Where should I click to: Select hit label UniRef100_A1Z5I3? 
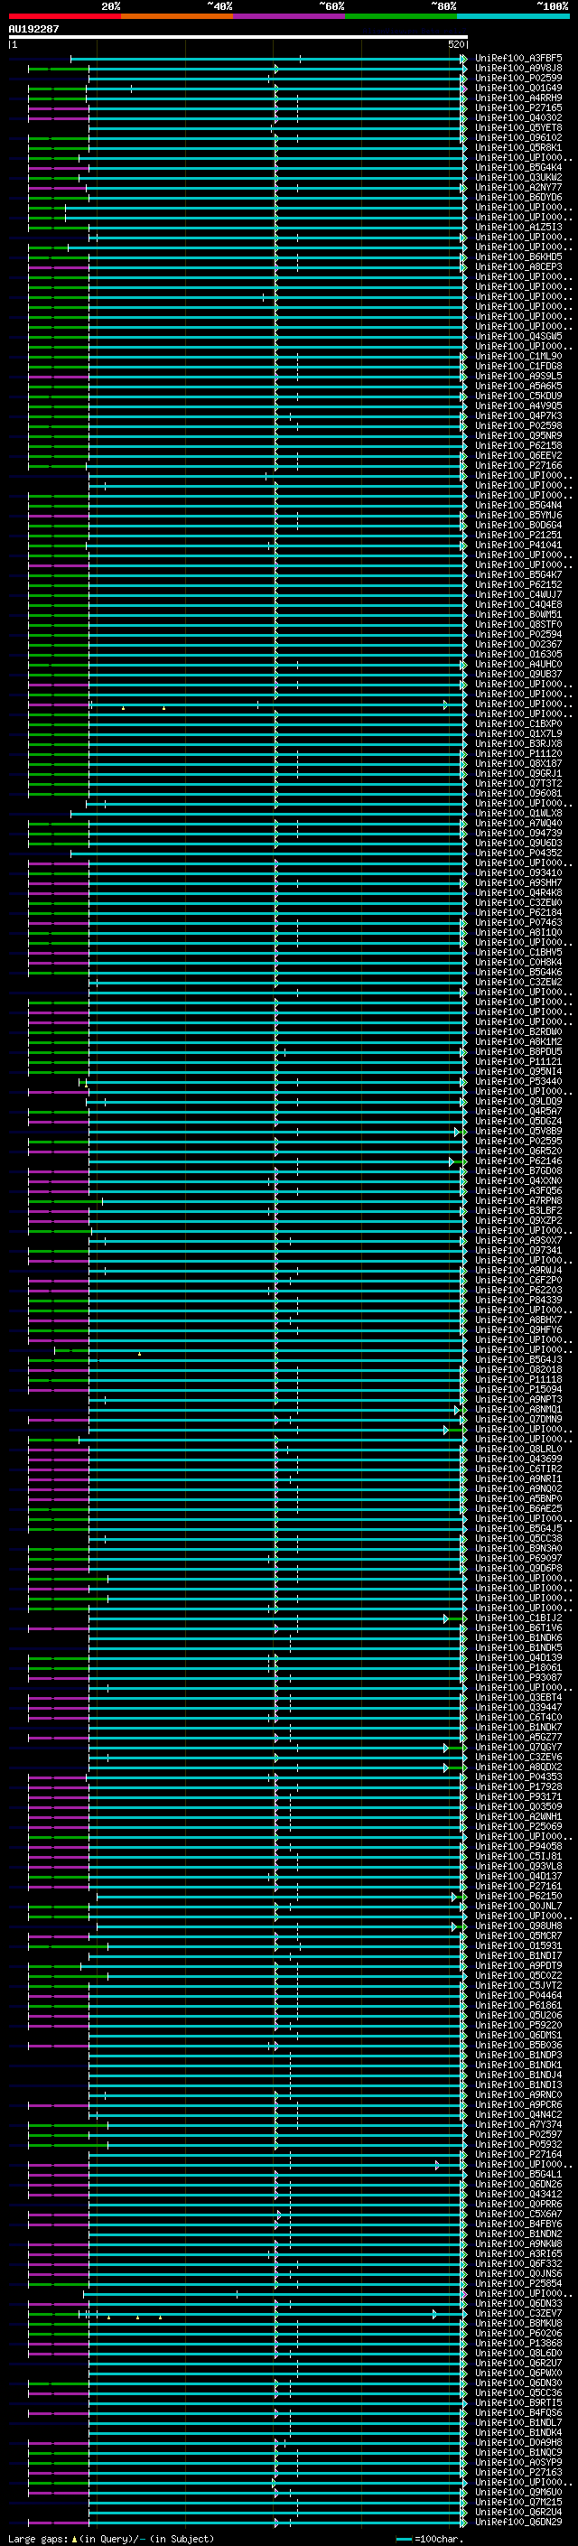point(518,228)
